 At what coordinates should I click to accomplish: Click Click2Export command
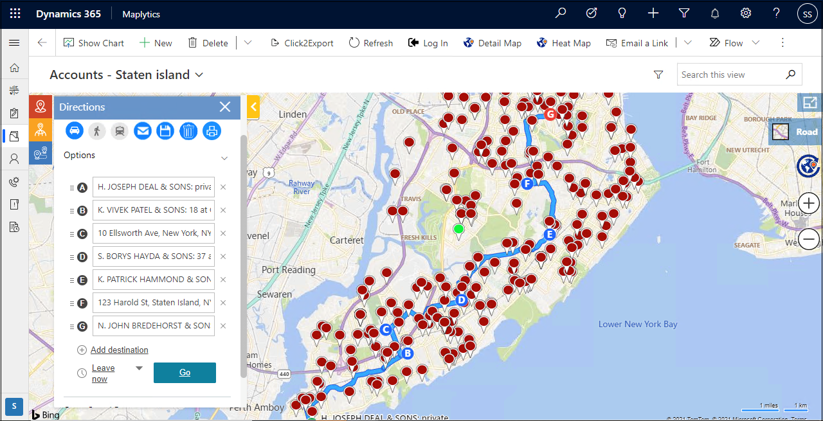tap(302, 43)
